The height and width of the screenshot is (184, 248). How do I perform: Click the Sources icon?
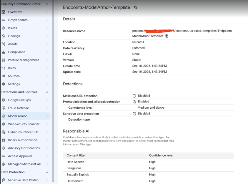coord(3,76)
